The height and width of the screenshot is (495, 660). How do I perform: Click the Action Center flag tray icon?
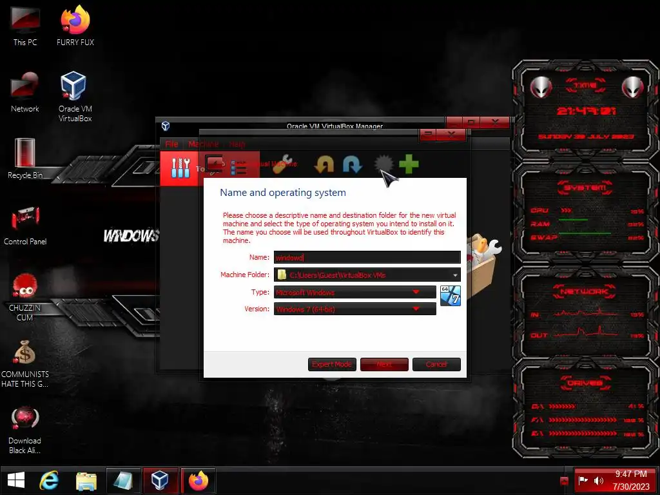coord(583,480)
